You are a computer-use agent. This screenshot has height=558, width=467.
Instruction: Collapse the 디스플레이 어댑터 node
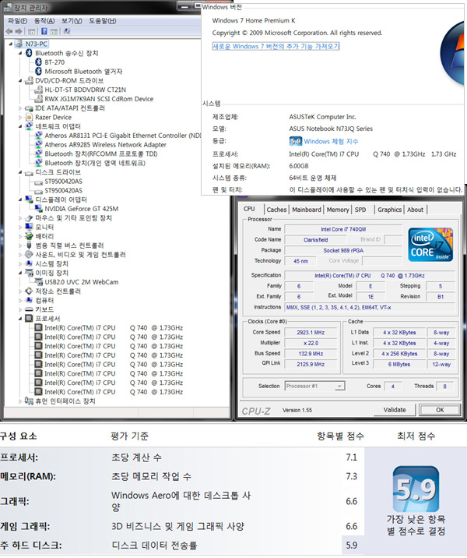[x=20, y=200]
